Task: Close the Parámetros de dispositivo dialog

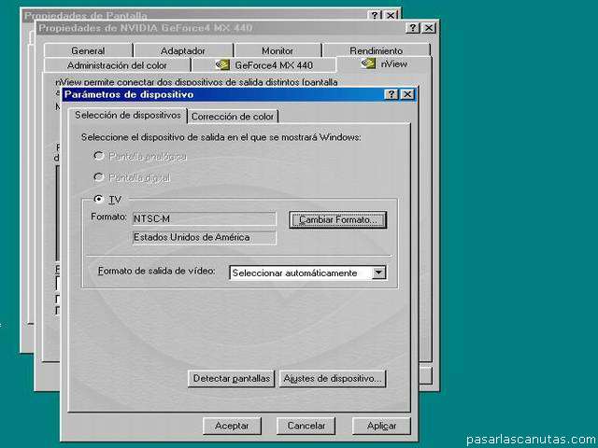Action: click(407, 94)
